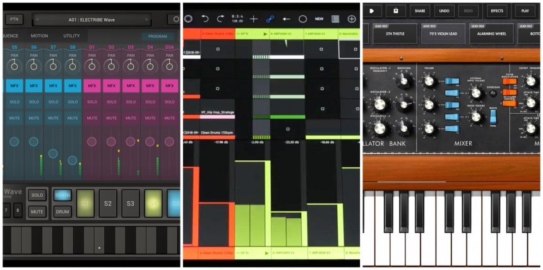Open the grid list view icon
Viewport: 543px width, 270px height.
335,19
